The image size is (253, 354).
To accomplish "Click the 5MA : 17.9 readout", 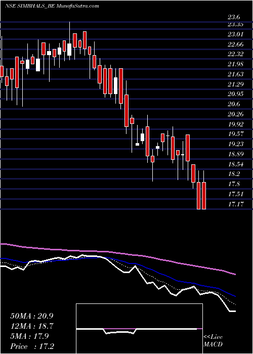I will (29, 336).
